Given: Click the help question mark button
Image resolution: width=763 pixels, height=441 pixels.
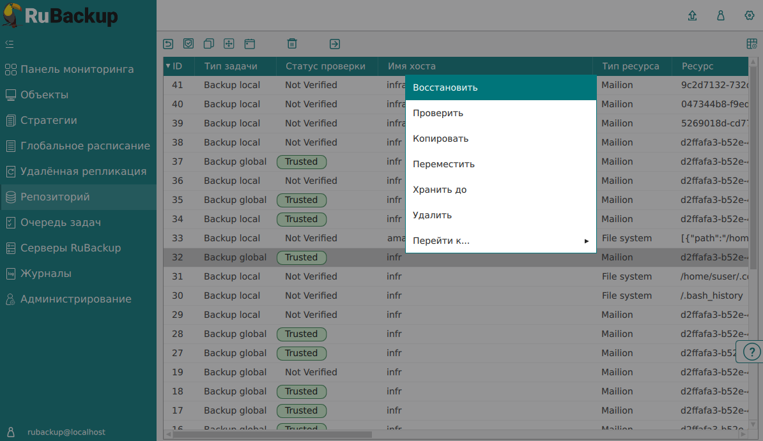Looking at the screenshot, I should (752, 352).
